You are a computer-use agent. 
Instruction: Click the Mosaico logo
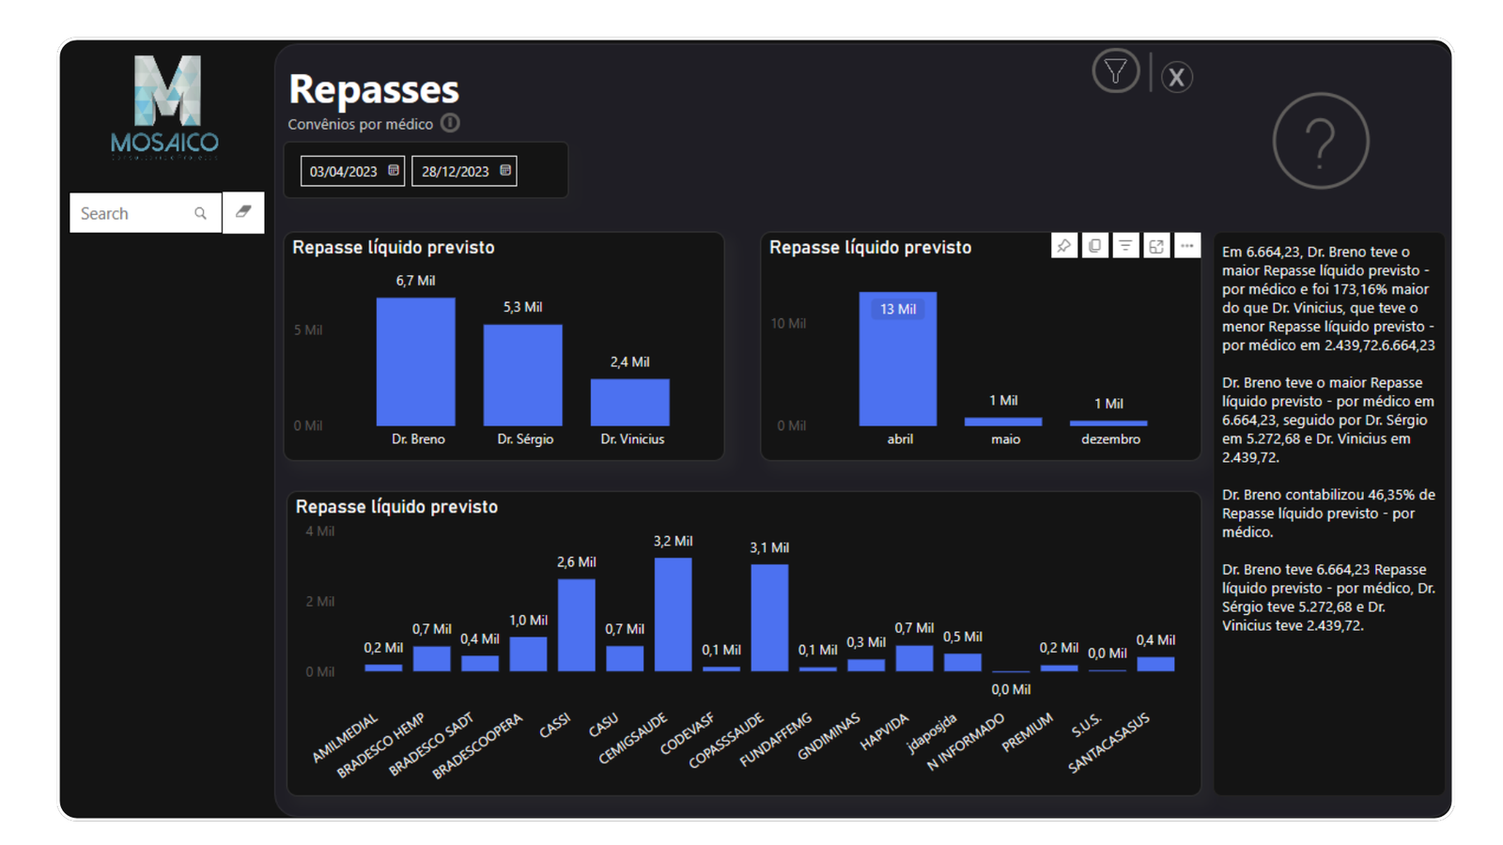click(165, 106)
